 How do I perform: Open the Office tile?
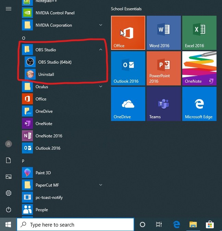click(128, 33)
